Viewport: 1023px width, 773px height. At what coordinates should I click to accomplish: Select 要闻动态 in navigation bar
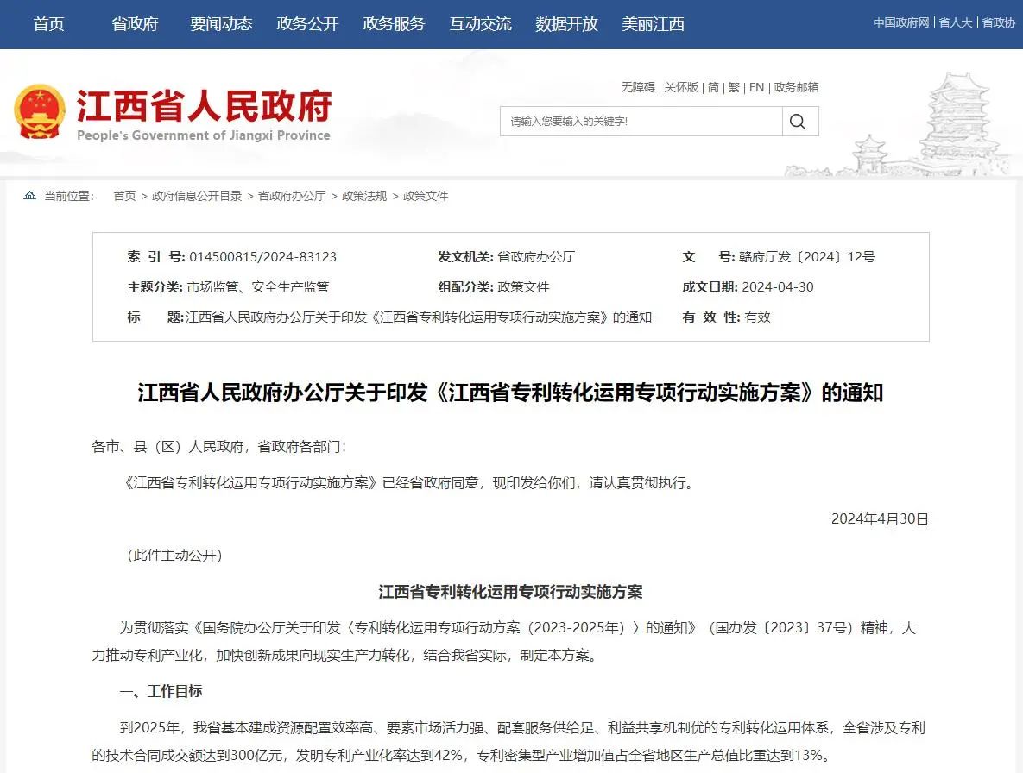221,24
